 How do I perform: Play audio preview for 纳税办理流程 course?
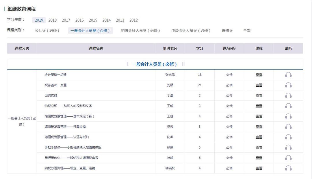pos(288,168)
